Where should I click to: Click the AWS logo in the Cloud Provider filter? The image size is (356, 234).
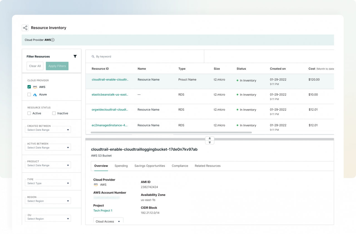(x=35, y=87)
